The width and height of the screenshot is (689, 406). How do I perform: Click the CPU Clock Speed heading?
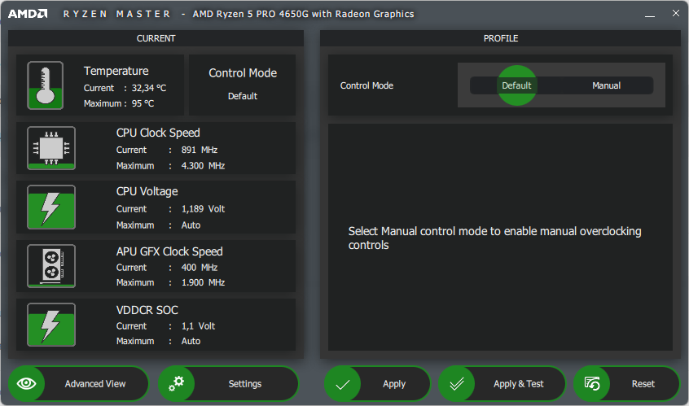(x=158, y=133)
